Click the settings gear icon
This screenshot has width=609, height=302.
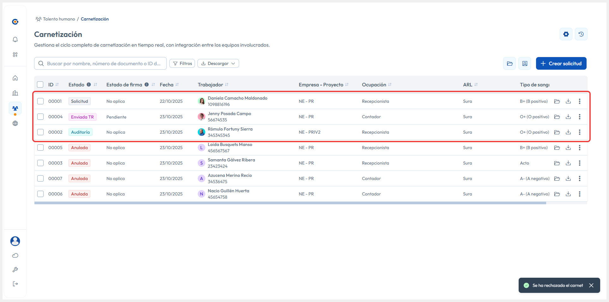point(566,34)
